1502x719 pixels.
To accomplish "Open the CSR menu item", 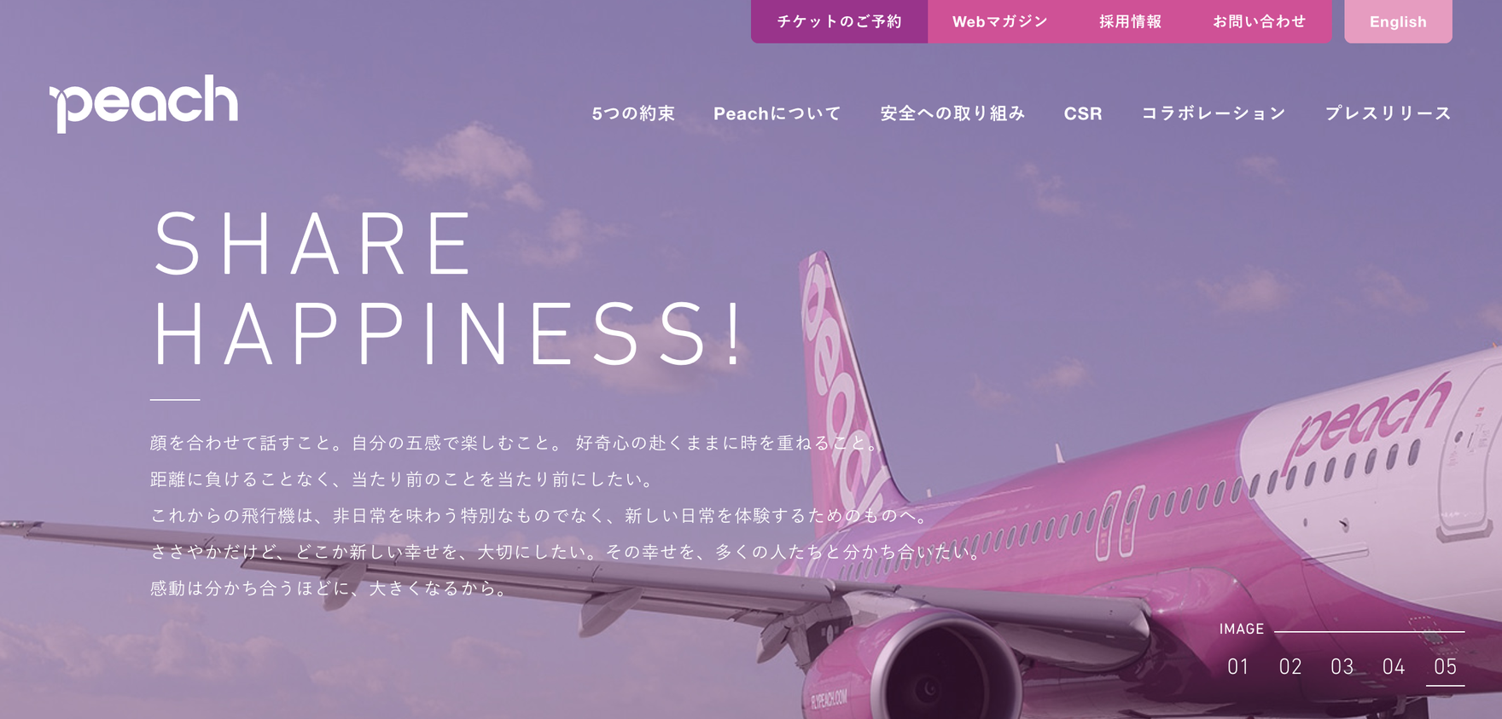I will point(1083,113).
